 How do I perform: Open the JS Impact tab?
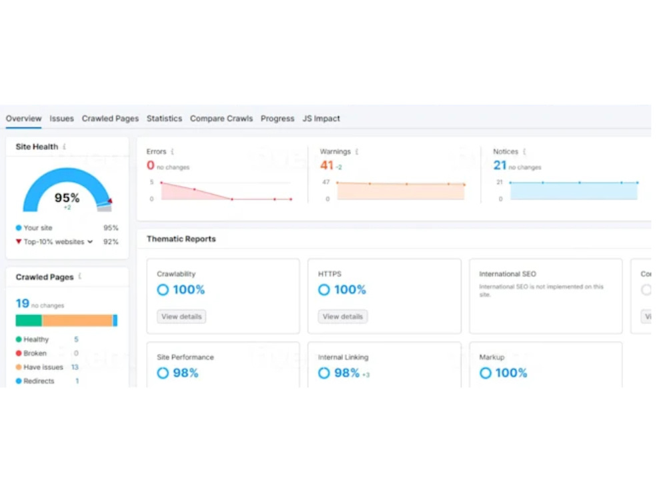(321, 119)
